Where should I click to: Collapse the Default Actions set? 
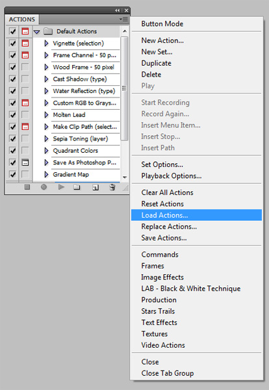pyautogui.click(x=37, y=32)
